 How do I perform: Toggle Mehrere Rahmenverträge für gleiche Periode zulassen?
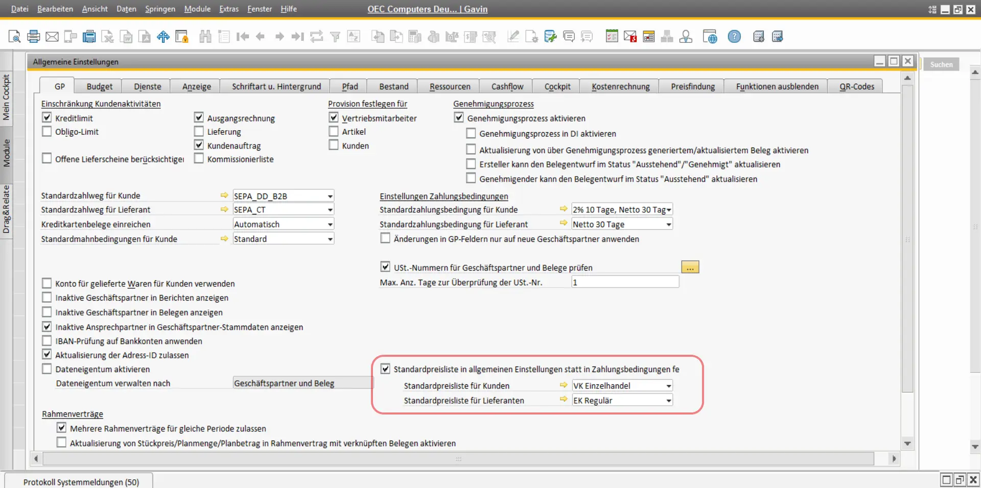coord(61,428)
